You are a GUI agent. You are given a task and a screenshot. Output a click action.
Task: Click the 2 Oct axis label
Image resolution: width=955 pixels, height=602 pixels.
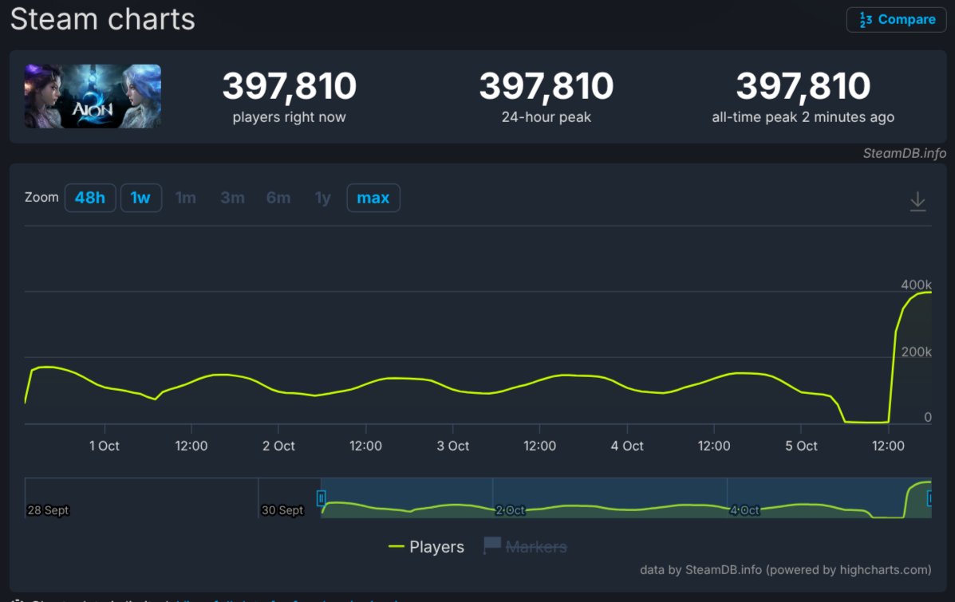pos(278,446)
